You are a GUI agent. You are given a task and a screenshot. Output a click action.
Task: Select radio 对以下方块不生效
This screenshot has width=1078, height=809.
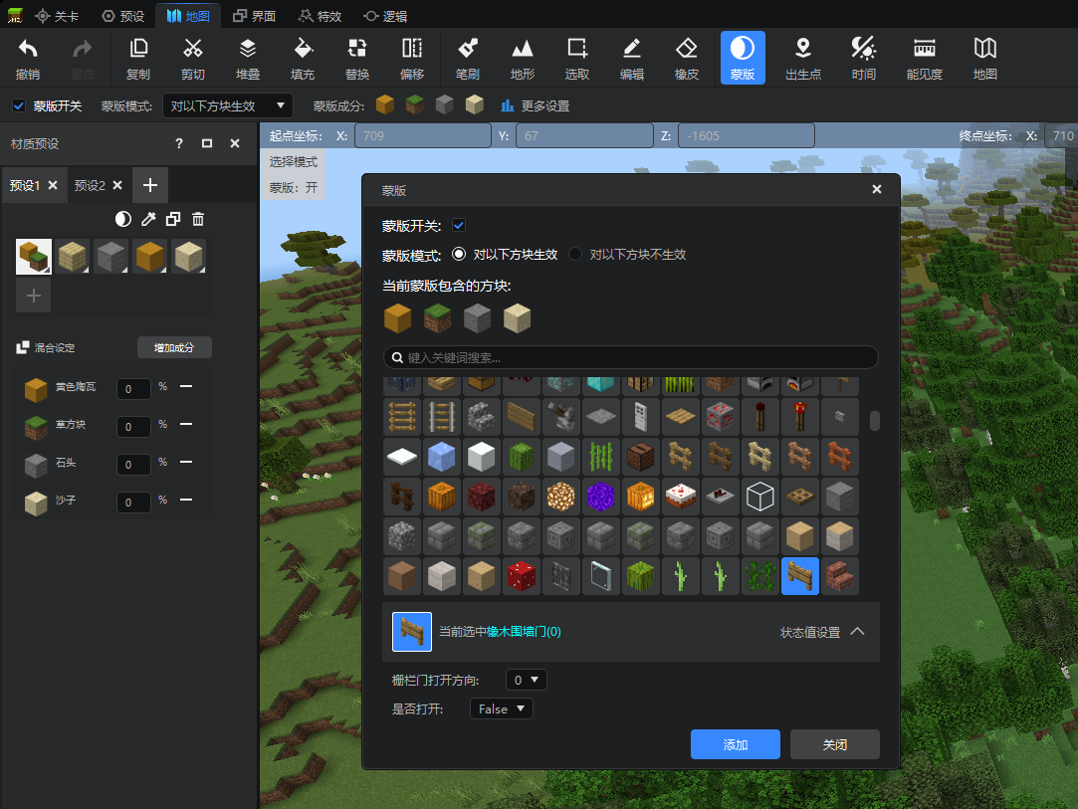(575, 255)
